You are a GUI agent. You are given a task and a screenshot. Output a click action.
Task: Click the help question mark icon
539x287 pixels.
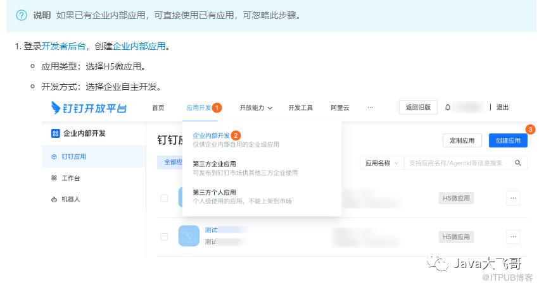pos(22,15)
